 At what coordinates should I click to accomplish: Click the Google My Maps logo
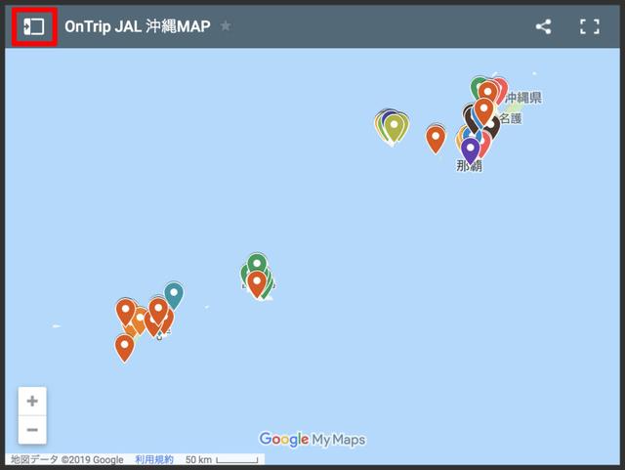[312, 440]
